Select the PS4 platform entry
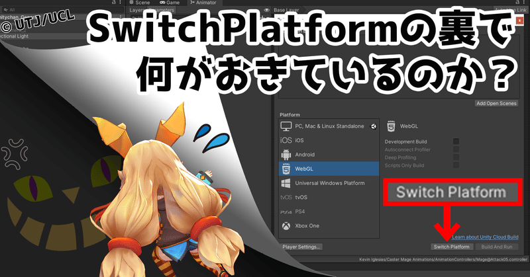The image size is (530, 277). (x=329, y=212)
